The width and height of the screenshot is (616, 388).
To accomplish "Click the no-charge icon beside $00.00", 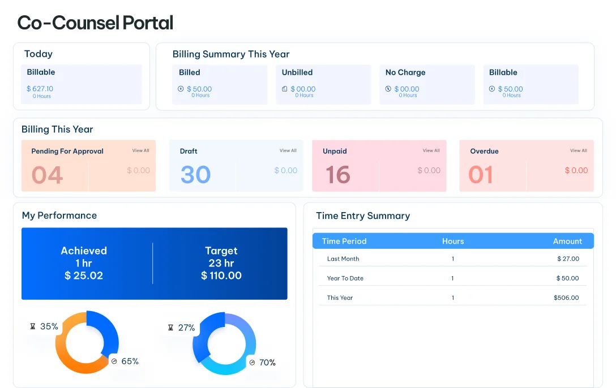I will (x=388, y=89).
